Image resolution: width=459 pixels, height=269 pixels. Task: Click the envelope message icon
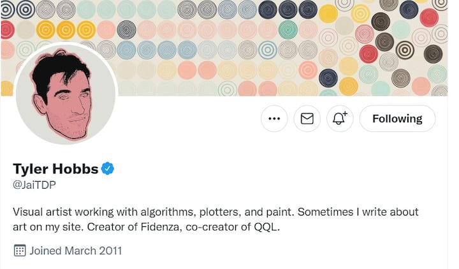click(x=307, y=119)
